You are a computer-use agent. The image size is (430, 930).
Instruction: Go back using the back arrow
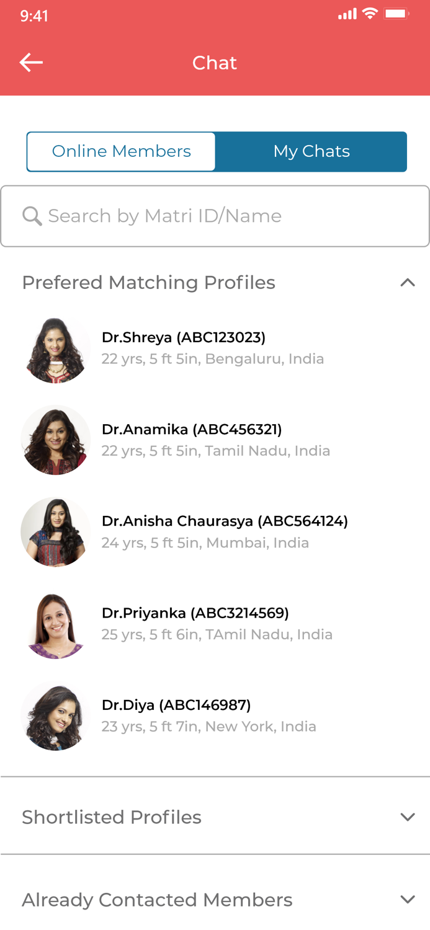[30, 62]
